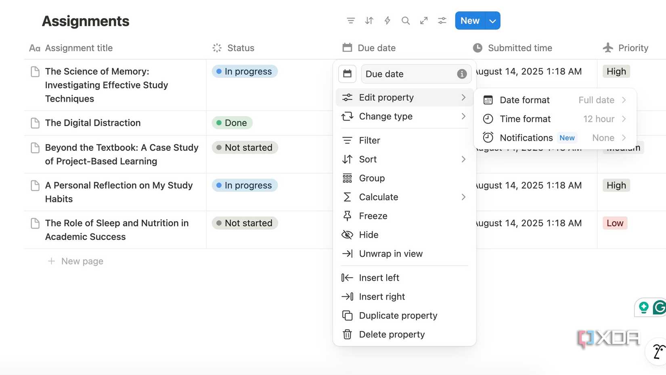Hide the Due date property

click(x=369, y=235)
